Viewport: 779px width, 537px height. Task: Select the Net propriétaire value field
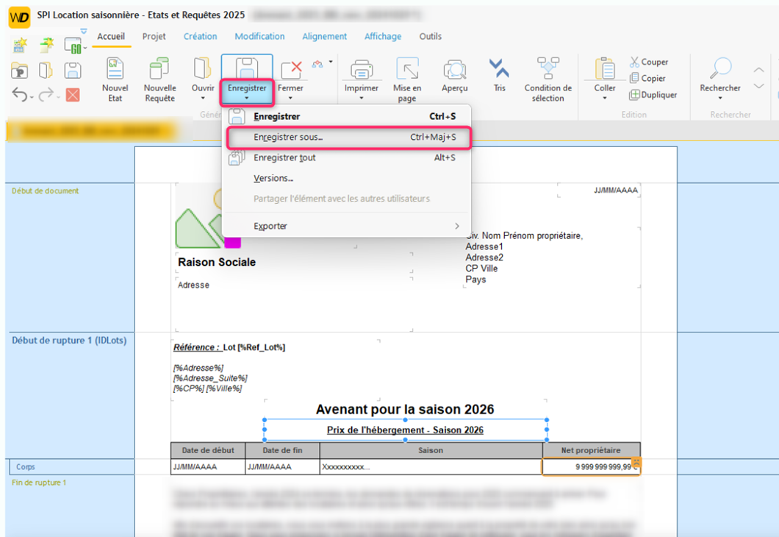[590, 466]
